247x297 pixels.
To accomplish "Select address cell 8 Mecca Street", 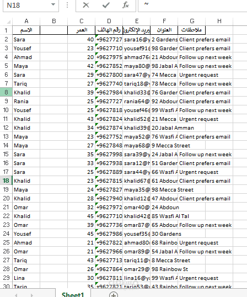I will 164,260.
